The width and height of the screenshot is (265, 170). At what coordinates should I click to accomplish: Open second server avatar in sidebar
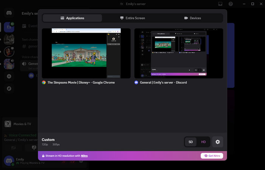(9, 39)
